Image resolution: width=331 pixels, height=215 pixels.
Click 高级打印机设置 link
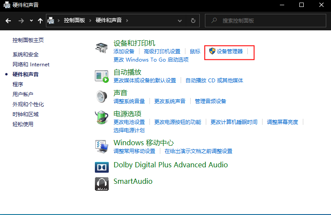pos(162,51)
